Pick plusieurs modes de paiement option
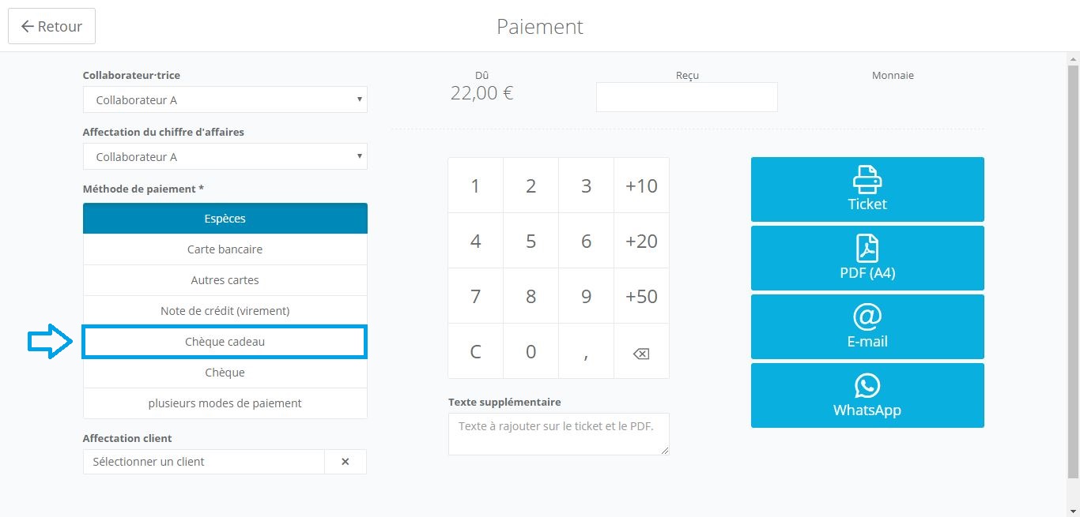 click(x=225, y=403)
